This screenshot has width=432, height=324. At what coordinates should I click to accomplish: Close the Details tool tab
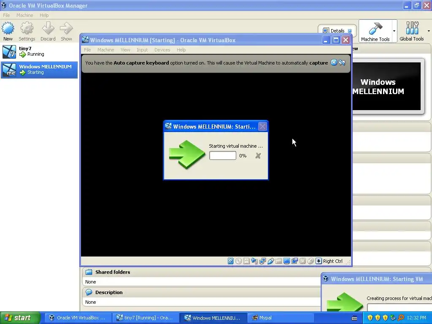[x=350, y=30]
